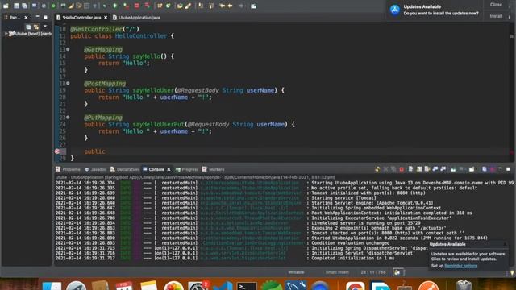Screen dimensions: 516x290
Task: Click the New Java Package toolbar icon
Action: tap(160, 6)
